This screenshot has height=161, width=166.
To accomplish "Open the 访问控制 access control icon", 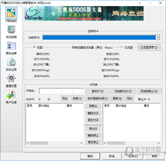I will pyautogui.click(x=11, y=29).
